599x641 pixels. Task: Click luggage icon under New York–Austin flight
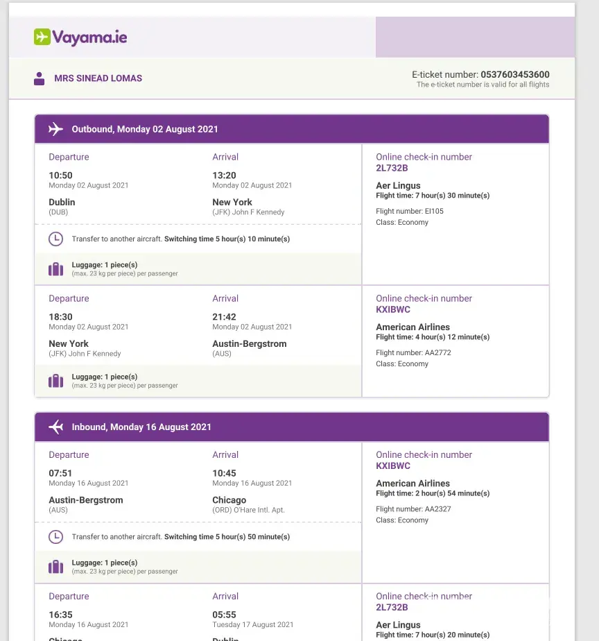tap(55, 381)
